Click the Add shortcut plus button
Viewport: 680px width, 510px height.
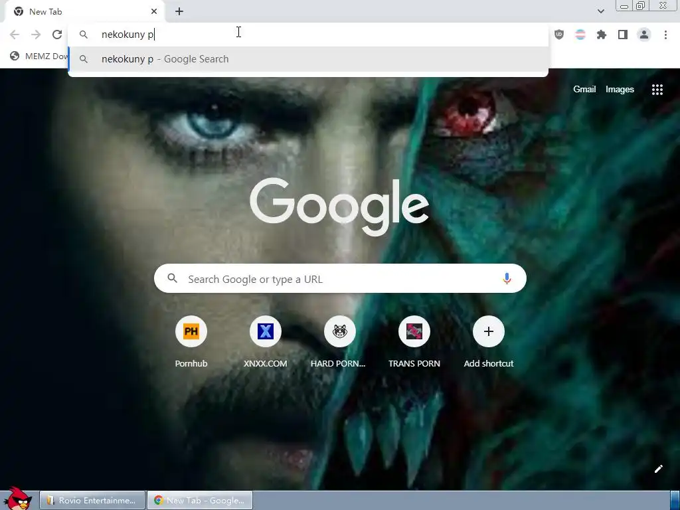(488, 331)
